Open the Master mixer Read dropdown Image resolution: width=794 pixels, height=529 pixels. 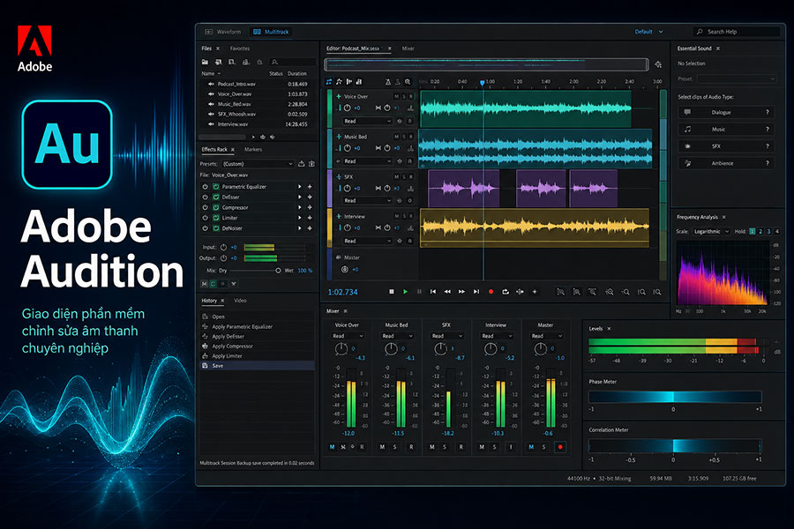click(x=547, y=336)
